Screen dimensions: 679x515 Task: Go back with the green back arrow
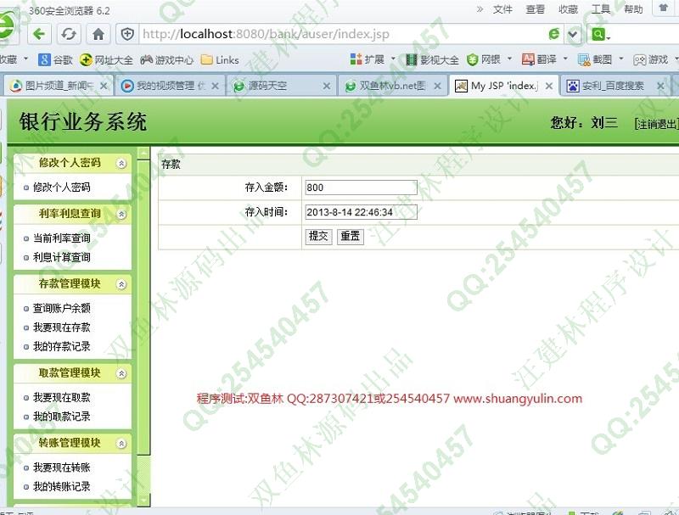pos(39,34)
